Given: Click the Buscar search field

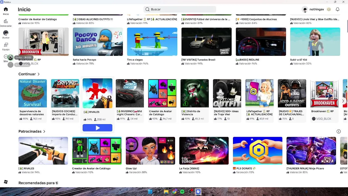Looking at the screenshot, I should [x=180, y=9].
